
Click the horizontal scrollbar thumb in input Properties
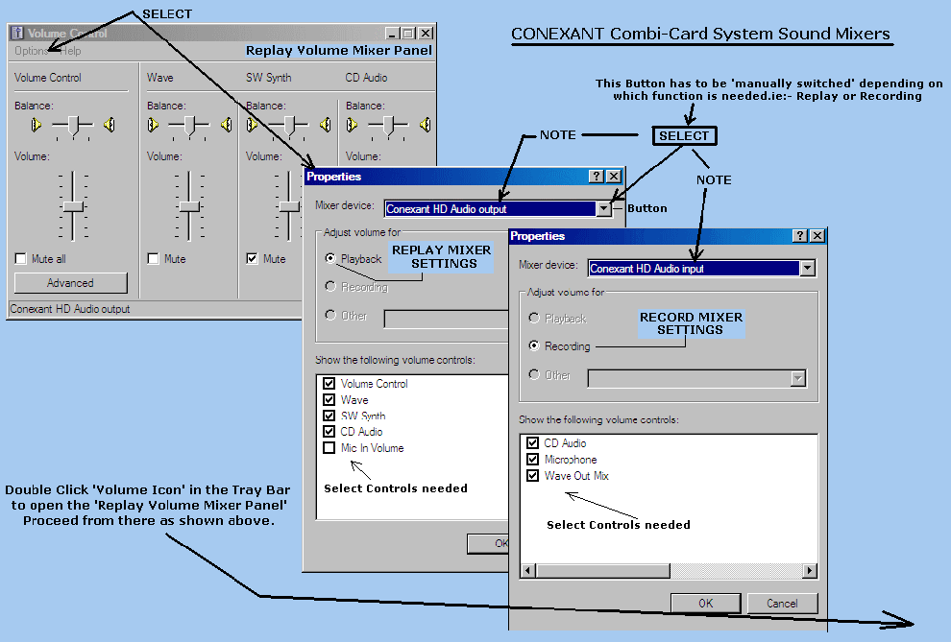point(602,571)
